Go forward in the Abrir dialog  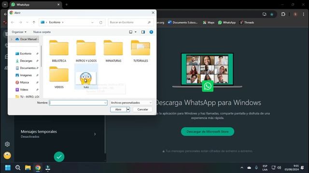(x=20, y=23)
